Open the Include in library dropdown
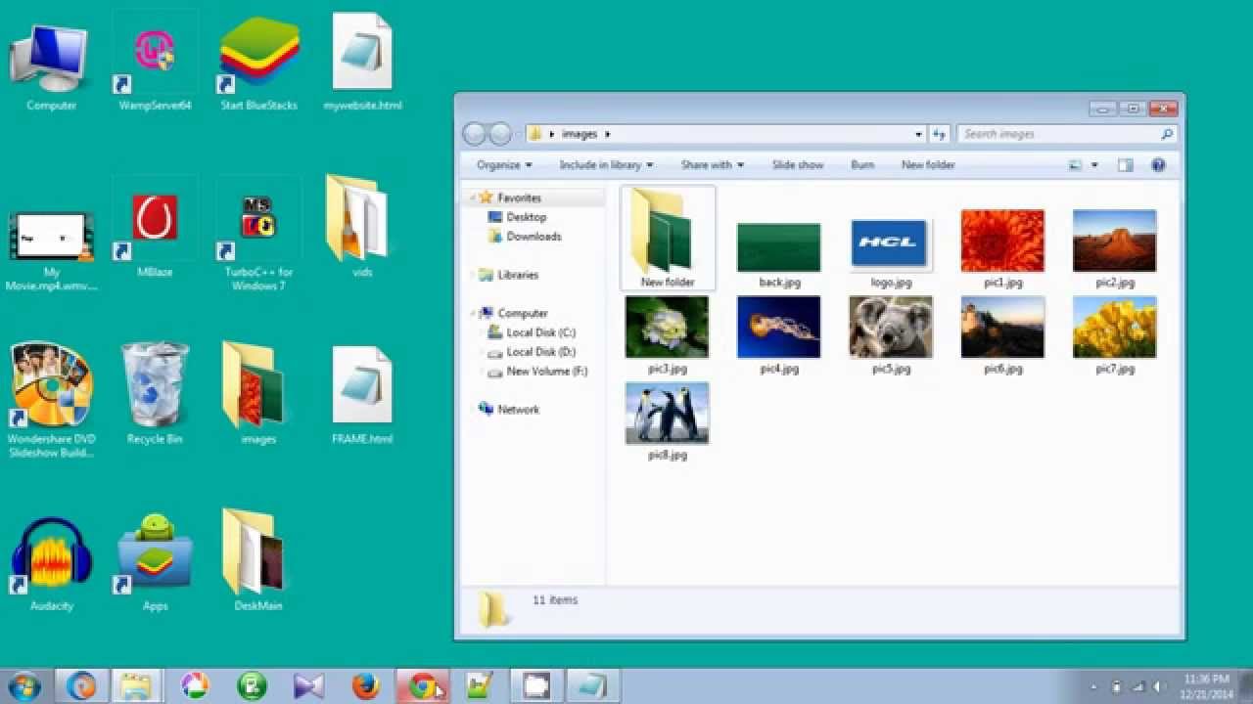Viewport: 1253px width, 704px height. (x=606, y=165)
